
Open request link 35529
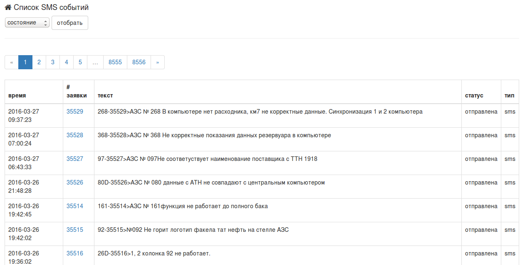pyautogui.click(x=75, y=112)
